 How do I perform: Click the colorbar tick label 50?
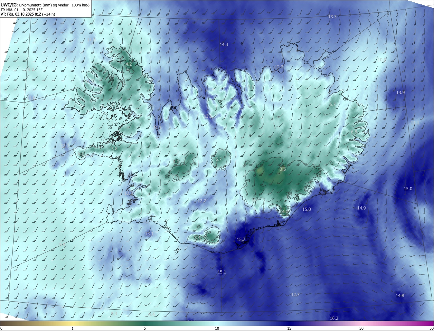[x=431, y=328]
